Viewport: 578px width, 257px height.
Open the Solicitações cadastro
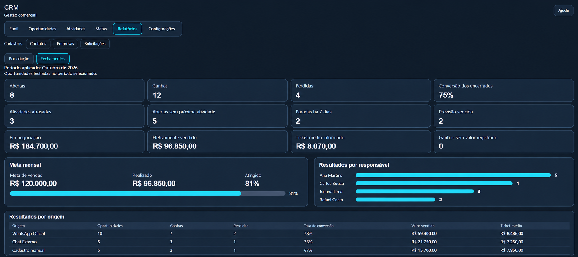click(x=95, y=44)
